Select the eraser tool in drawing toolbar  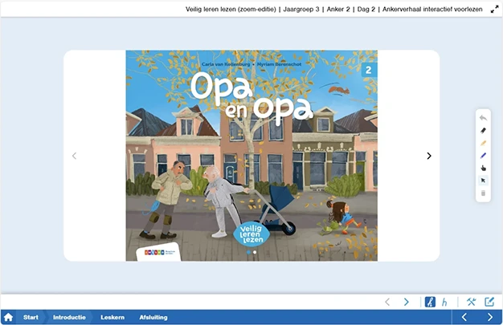click(x=483, y=130)
